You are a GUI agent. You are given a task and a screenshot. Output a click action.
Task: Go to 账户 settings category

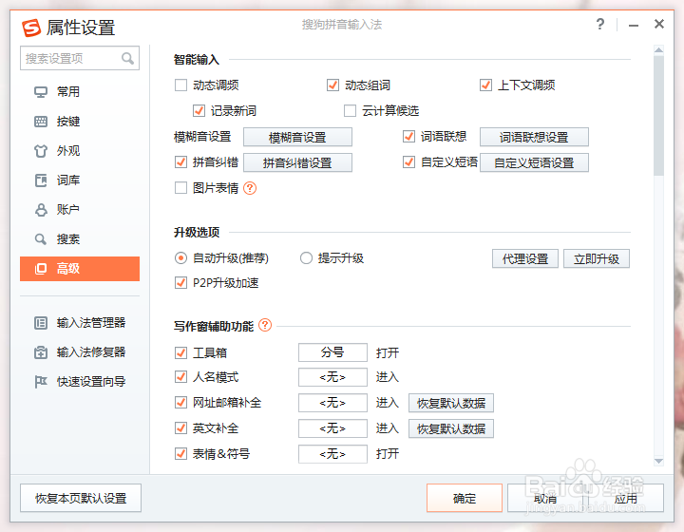point(80,210)
